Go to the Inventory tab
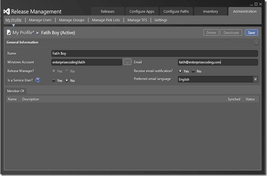The height and width of the screenshot is (176, 267). click(x=210, y=12)
